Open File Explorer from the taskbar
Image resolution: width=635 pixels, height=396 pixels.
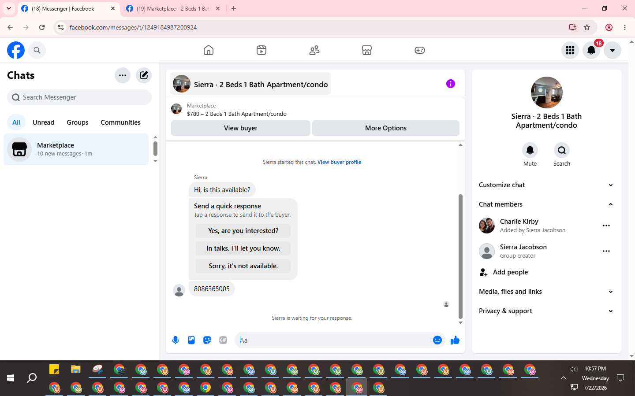click(76, 369)
